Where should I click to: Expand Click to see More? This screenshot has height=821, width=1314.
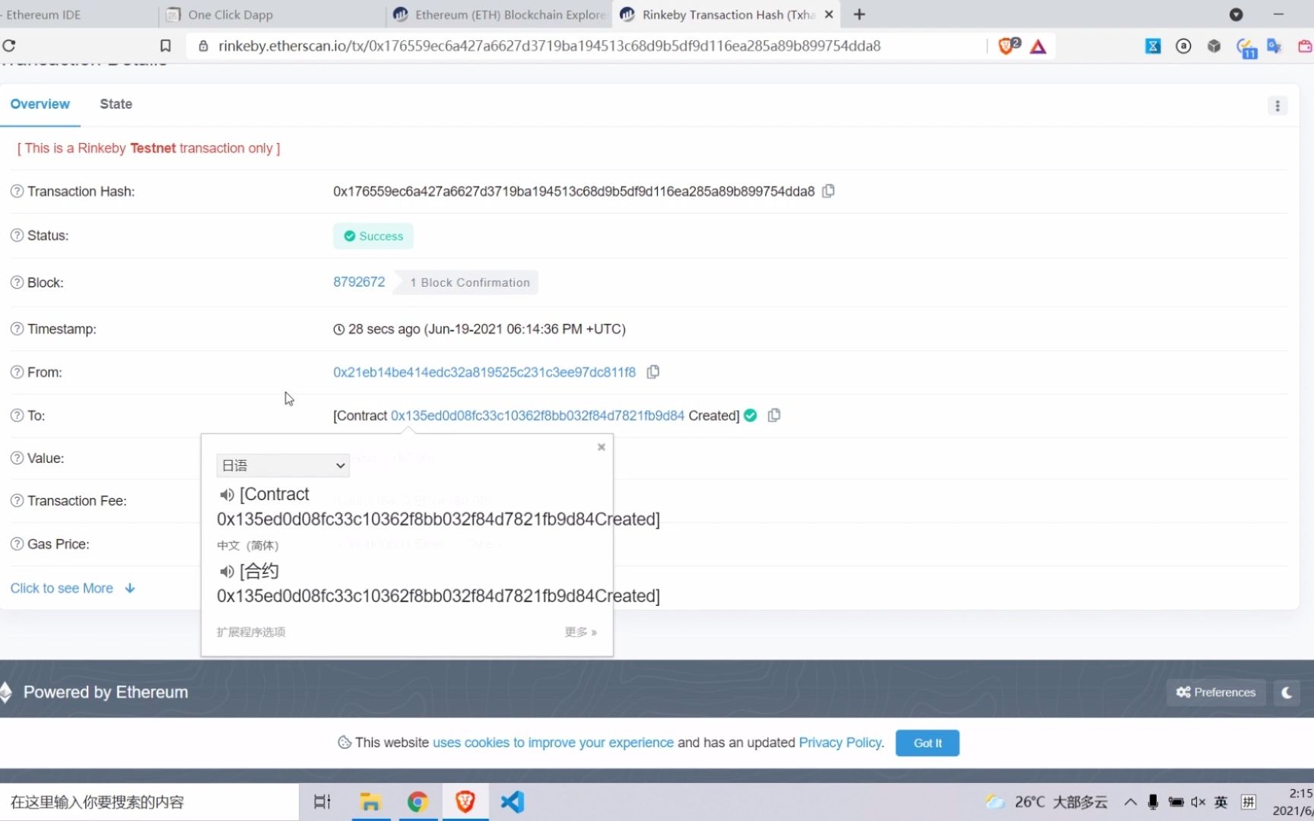[73, 588]
